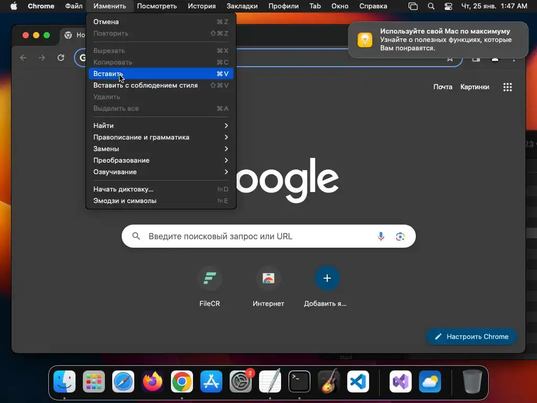Viewport: 537px width, 403px height.
Task: Launch Firefox from the dock
Action: pos(153,381)
